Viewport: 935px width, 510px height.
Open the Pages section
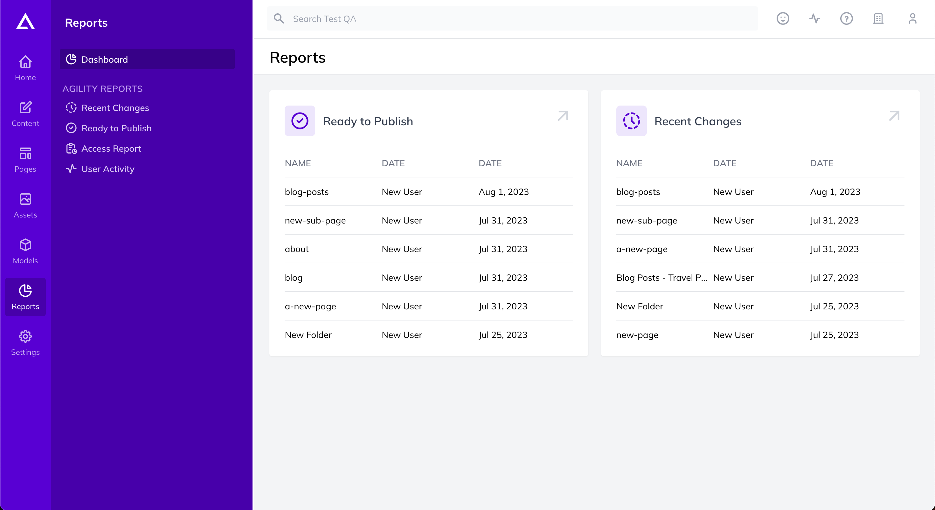(x=25, y=160)
